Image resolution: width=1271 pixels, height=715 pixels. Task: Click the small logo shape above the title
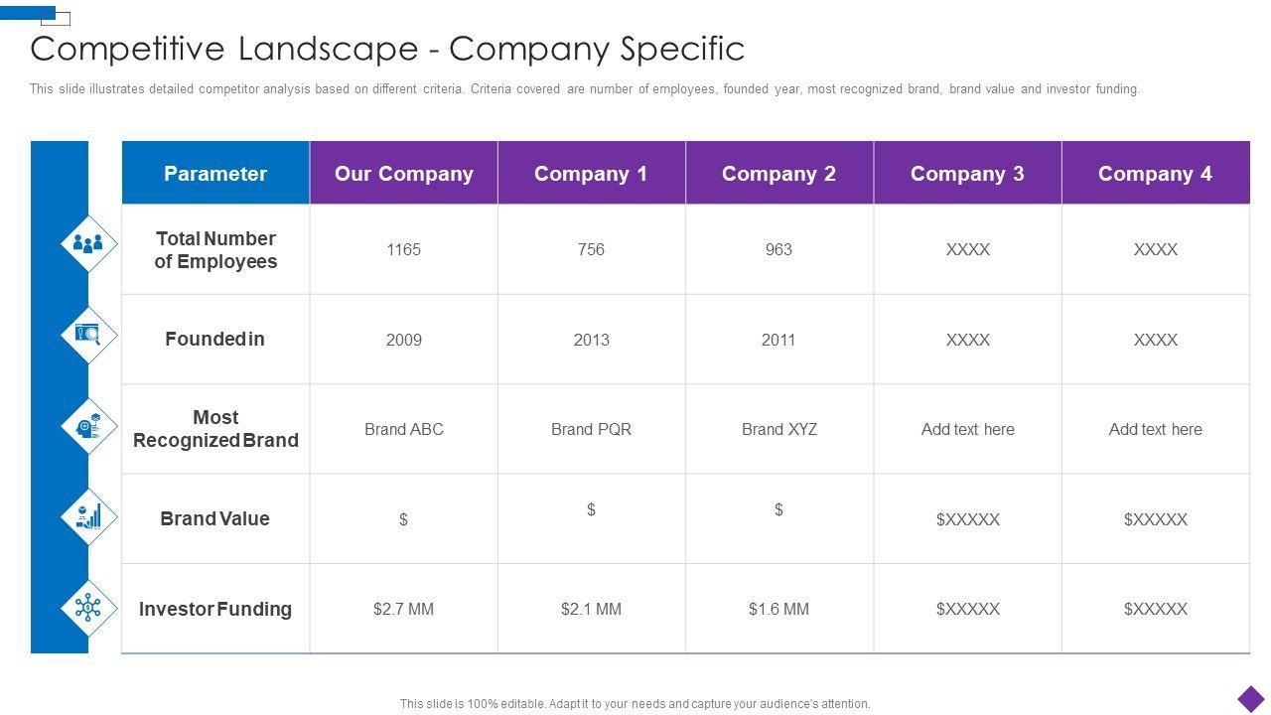pos(55,18)
